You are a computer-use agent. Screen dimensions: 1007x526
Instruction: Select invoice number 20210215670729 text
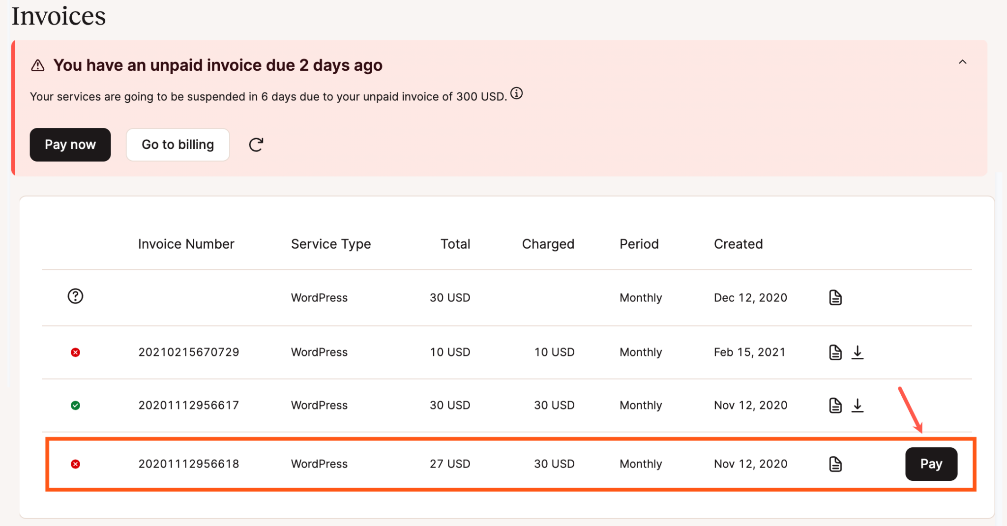pos(188,352)
